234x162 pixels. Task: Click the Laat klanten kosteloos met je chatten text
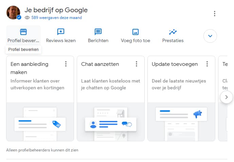[111, 84]
